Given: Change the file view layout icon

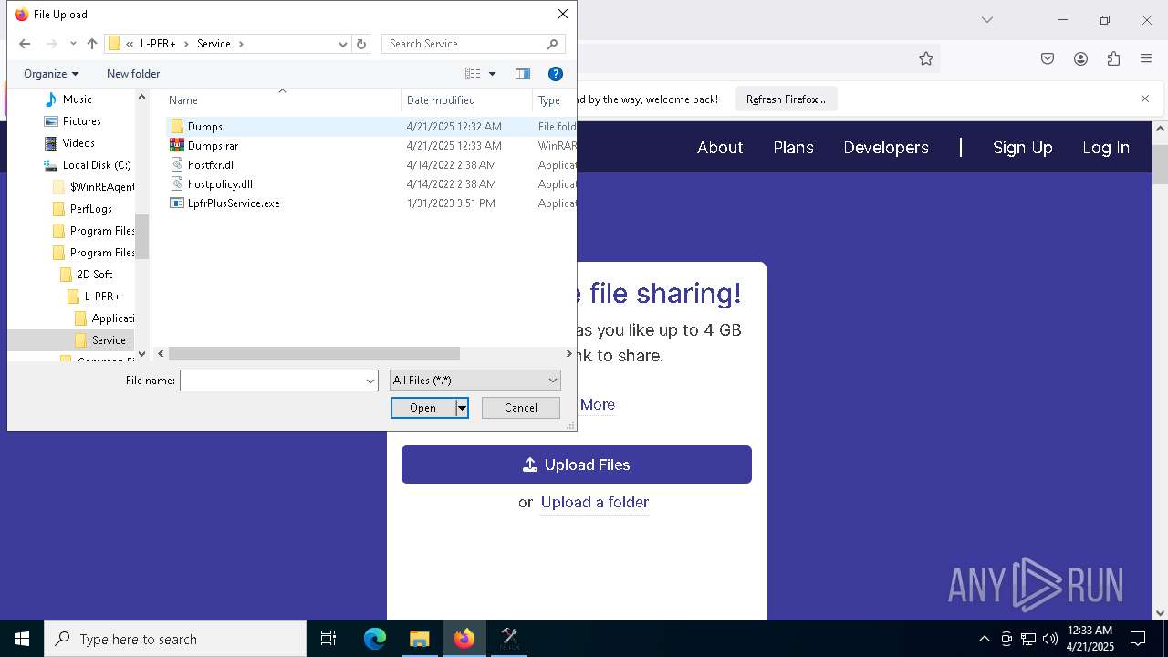Looking at the screenshot, I should 473,74.
